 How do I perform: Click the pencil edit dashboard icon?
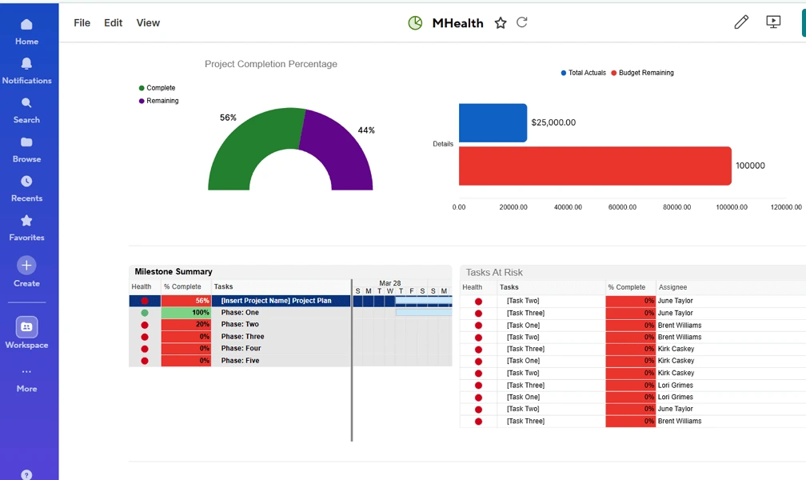[740, 22]
